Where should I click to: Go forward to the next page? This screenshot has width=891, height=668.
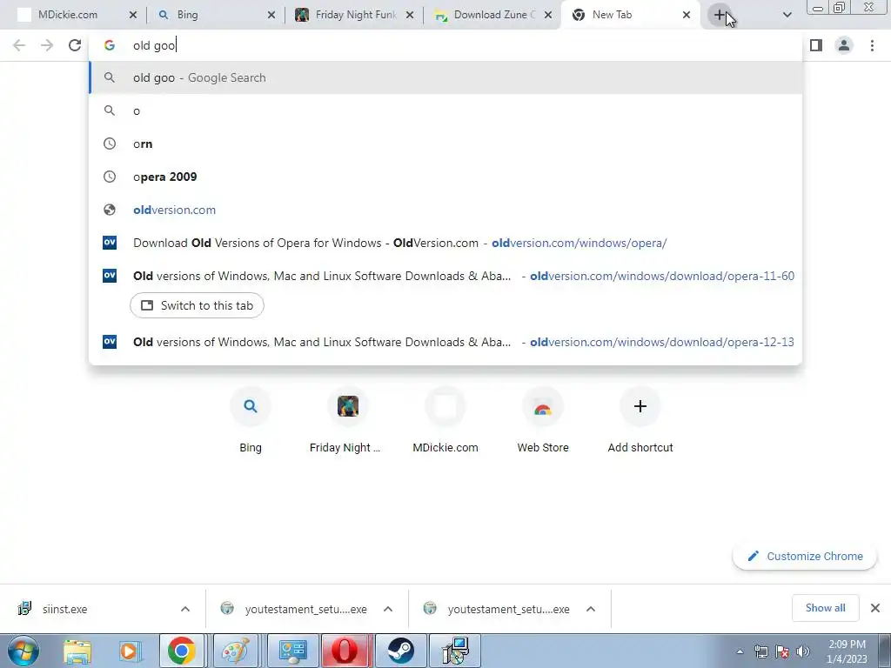pos(47,45)
